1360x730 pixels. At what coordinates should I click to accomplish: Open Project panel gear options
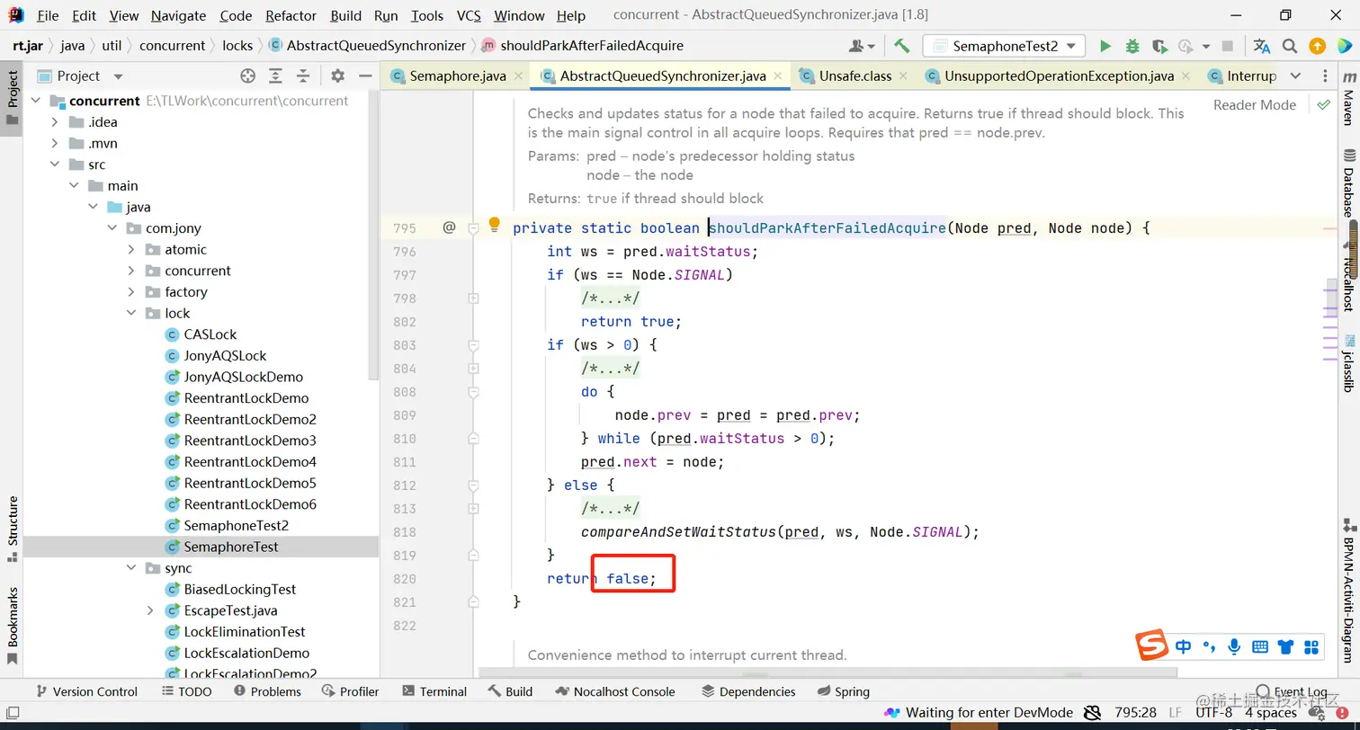coord(337,76)
